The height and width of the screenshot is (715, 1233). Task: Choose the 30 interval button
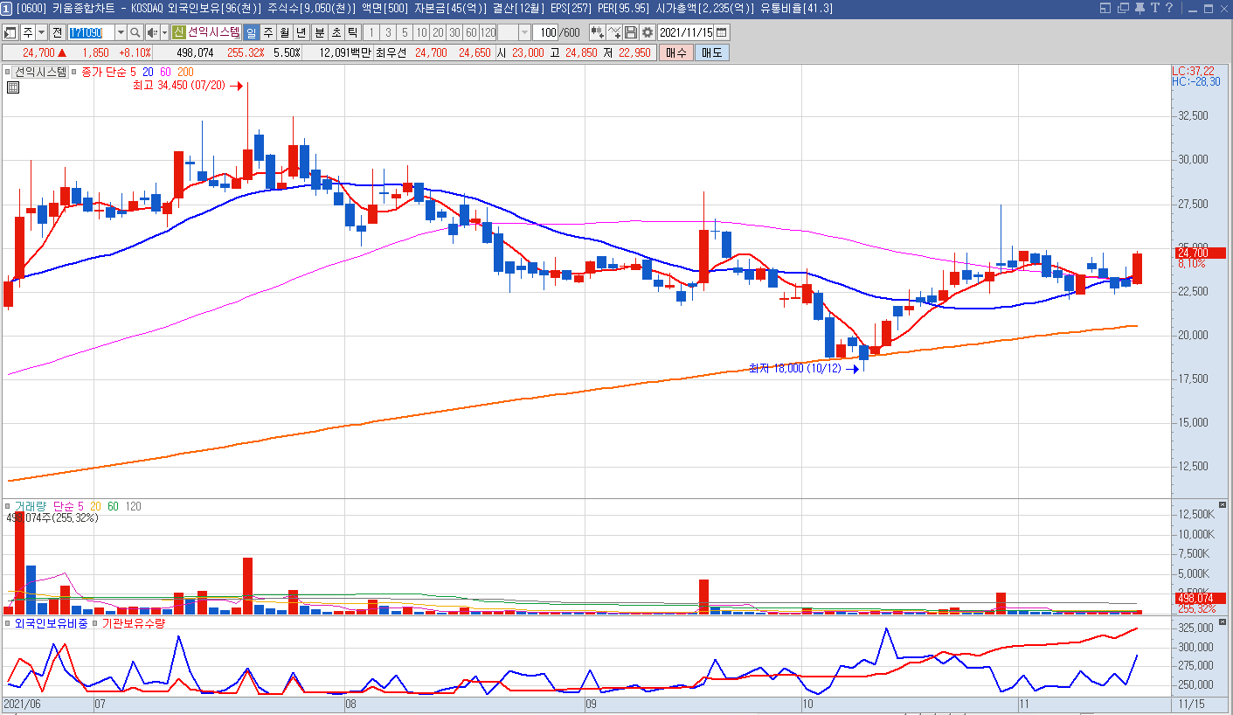coord(454,32)
